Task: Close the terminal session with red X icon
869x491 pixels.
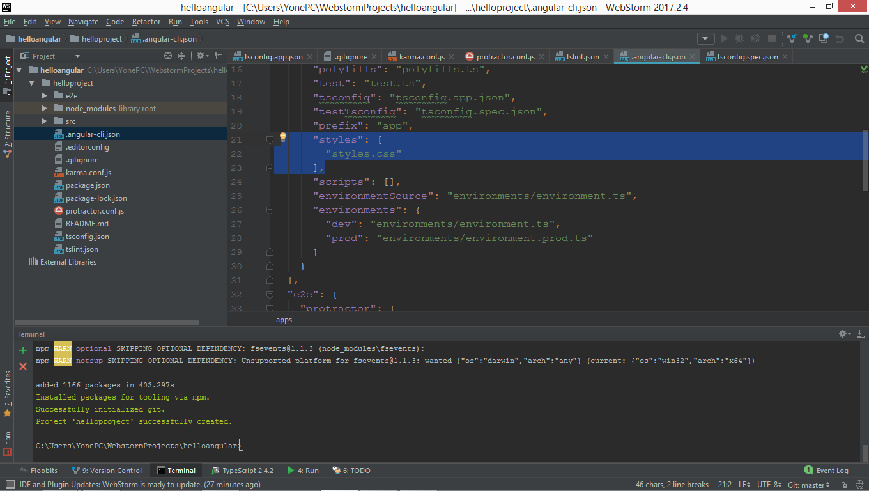Action: [23, 367]
